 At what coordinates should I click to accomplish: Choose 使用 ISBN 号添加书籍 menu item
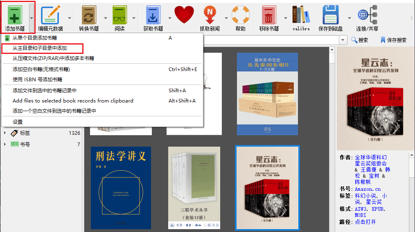102,79
